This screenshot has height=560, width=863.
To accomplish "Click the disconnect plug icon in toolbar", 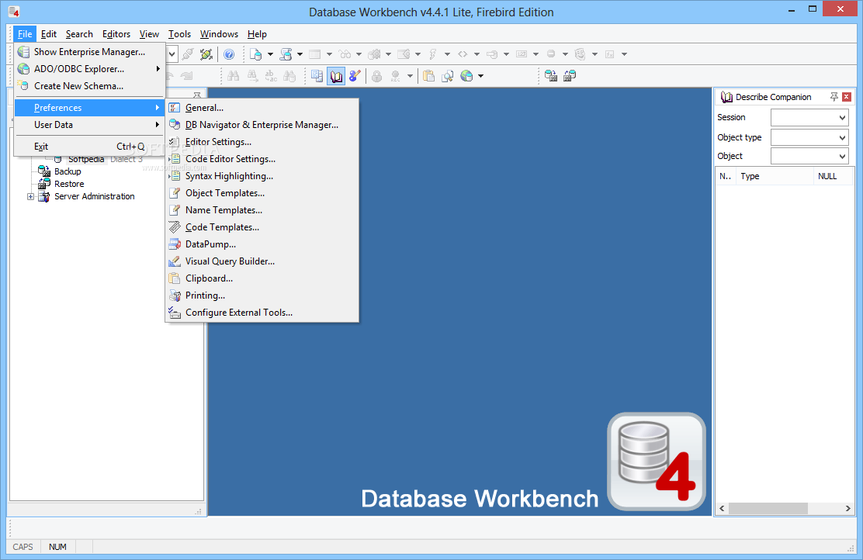I will [x=206, y=54].
